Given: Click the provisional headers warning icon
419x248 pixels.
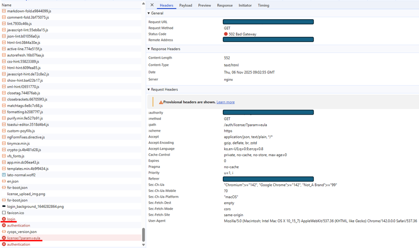Looking at the screenshot, I should 161,102.
